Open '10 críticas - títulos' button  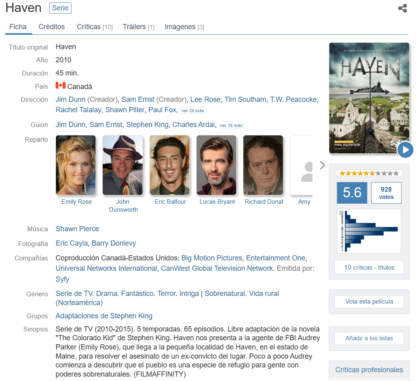(369, 267)
